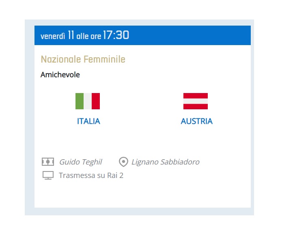Click the green stripe of Italy flag
This screenshot has width=295, height=245.
point(80,101)
